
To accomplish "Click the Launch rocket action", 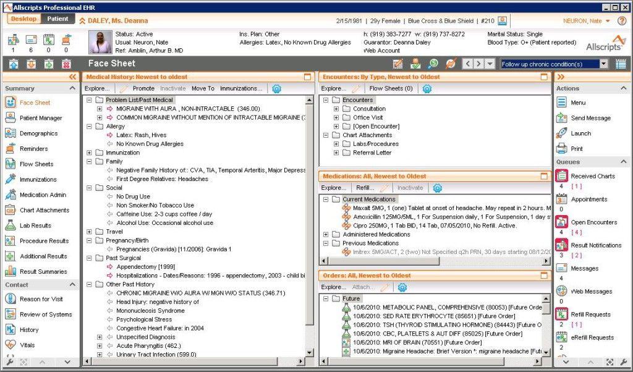I will [x=561, y=133].
